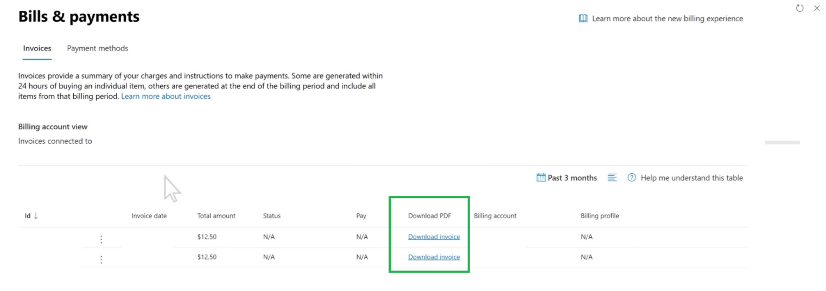Screen dimensions: 826x291
Task: Open the Past 3 months date filter
Action: [572, 178]
